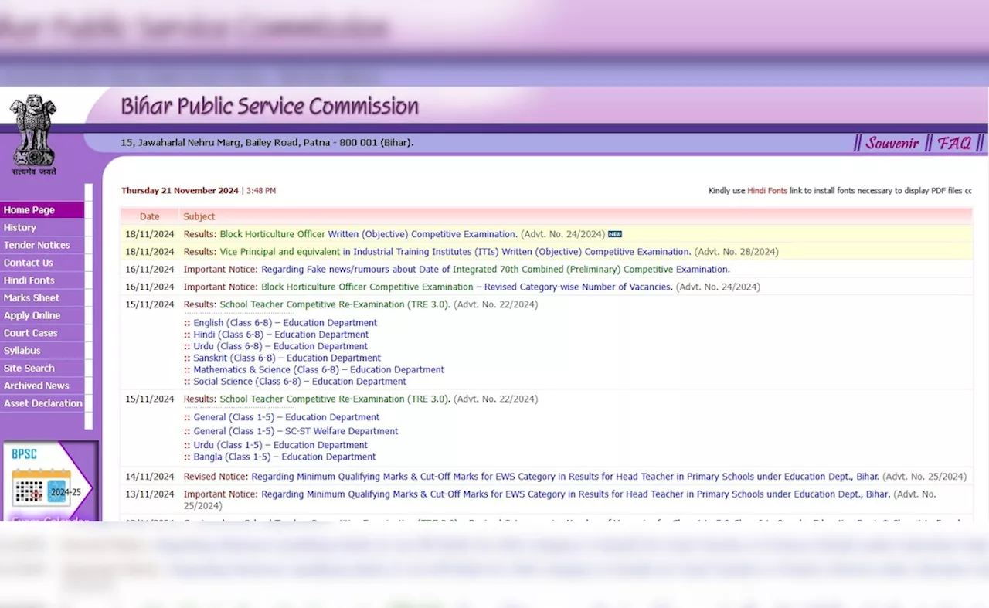
Task: Open the Fake news/rumours notice about 70th exam
Action: [495, 270]
